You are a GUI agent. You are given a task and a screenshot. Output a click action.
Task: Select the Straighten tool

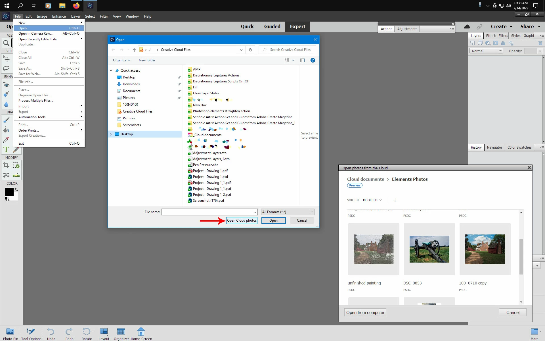(x=16, y=175)
